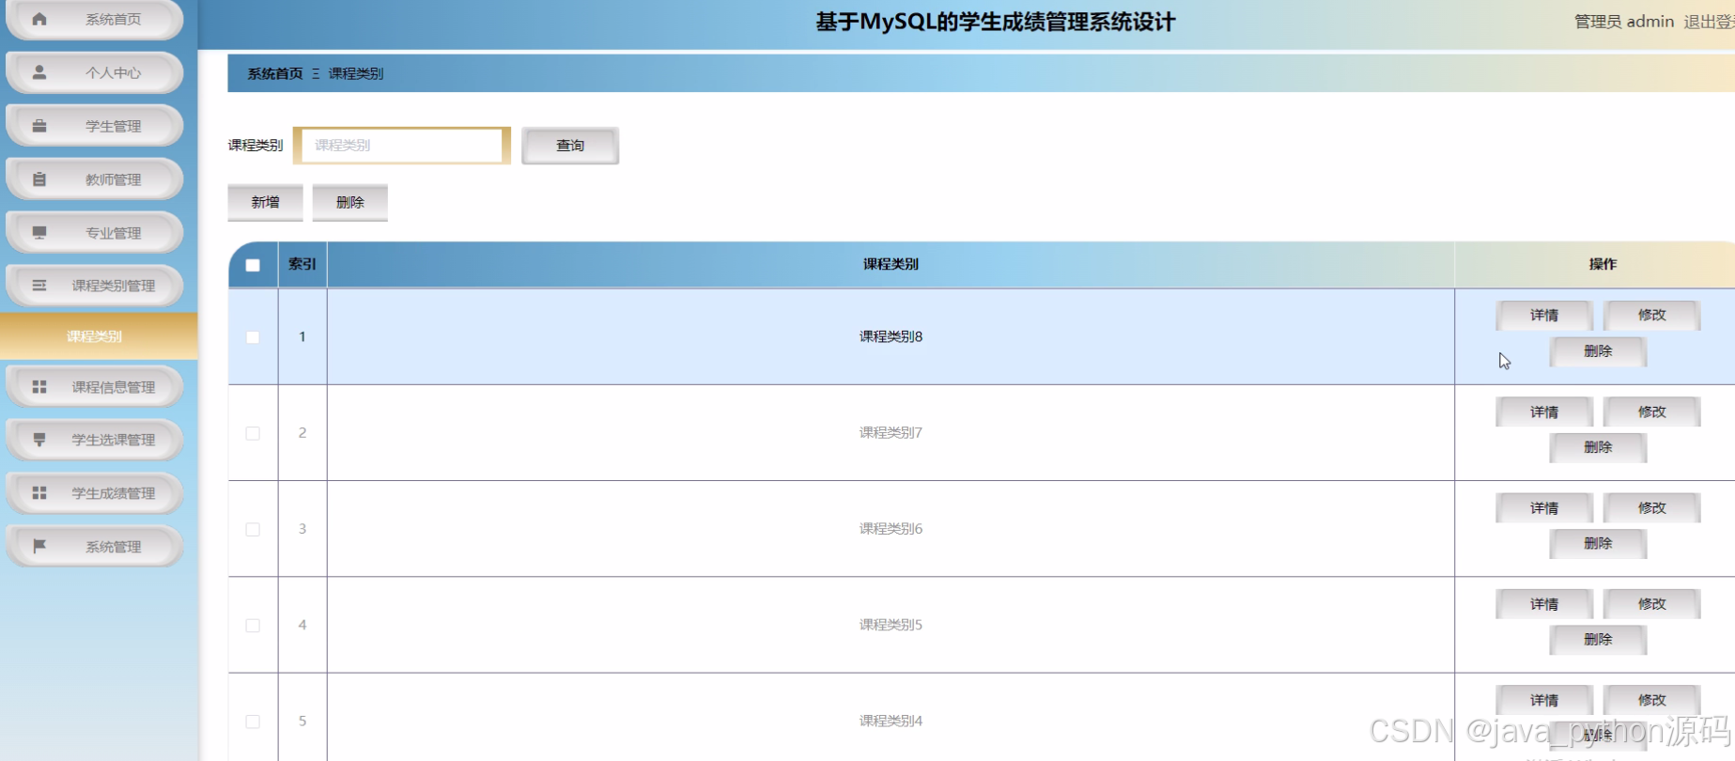The image size is (1735, 761).
Task: Click the 系统首页 breadcrumb link
Action: click(275, 73)
